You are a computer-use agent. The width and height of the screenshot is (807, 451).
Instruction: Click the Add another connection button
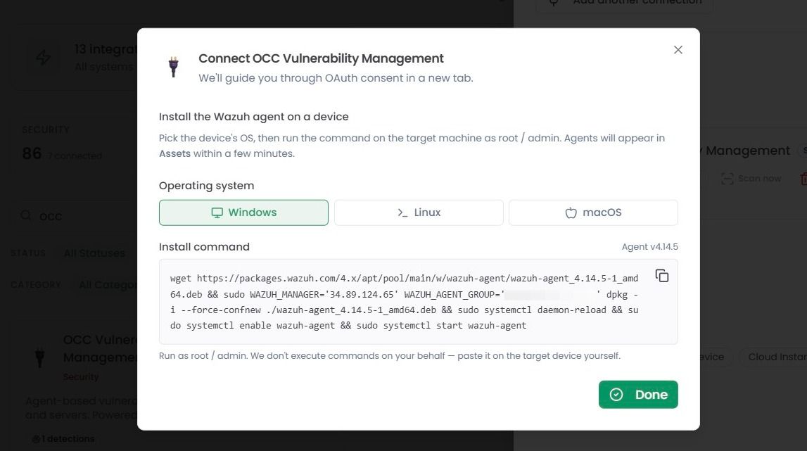point(624,3)
